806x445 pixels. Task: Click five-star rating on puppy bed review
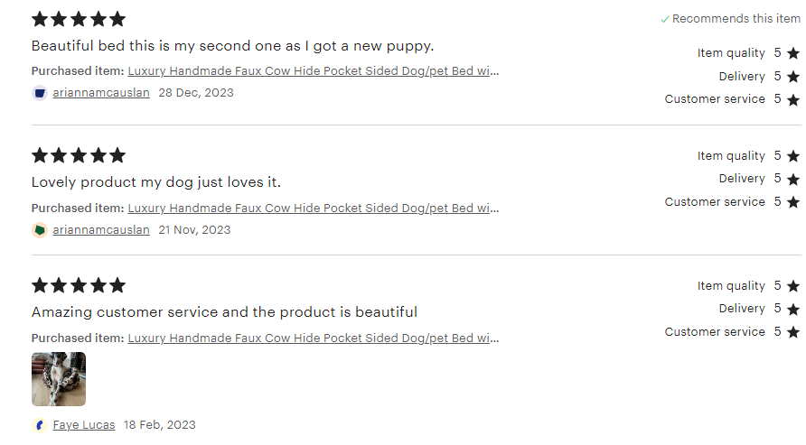79,19
